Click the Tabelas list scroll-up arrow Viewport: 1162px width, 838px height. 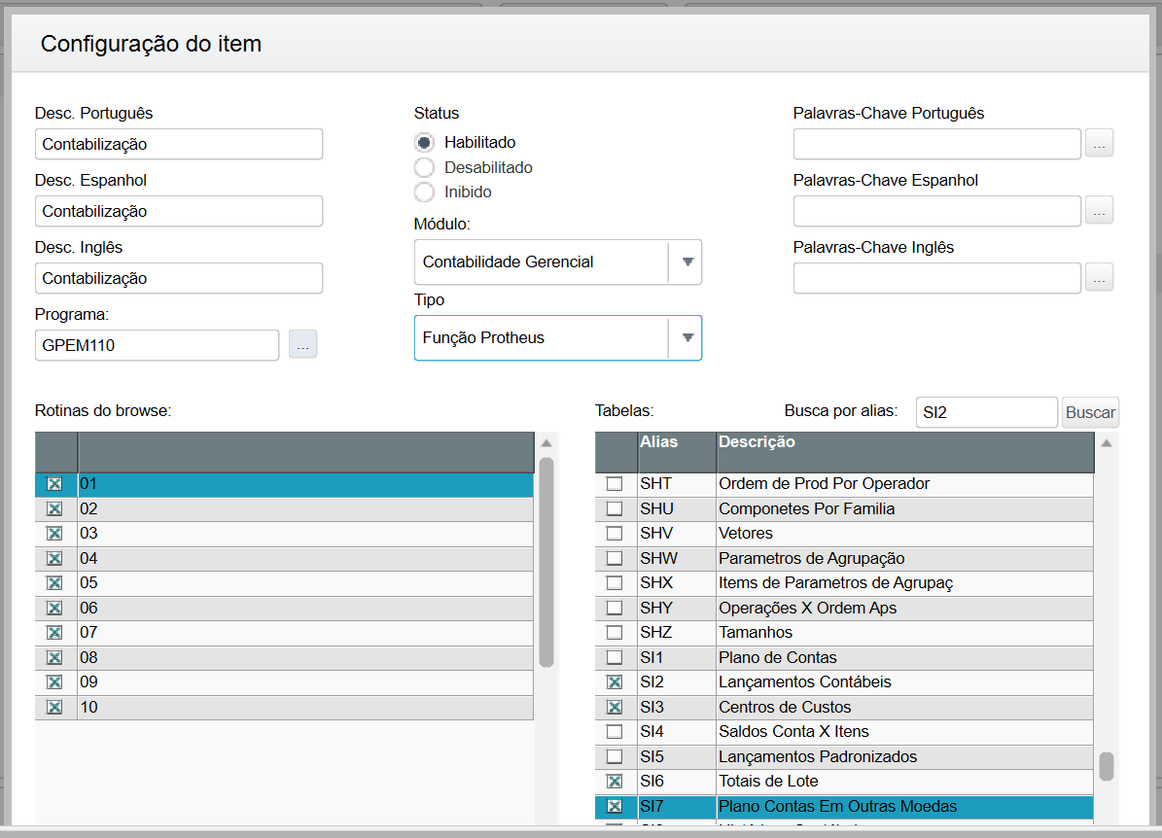click(x=1107, y=443)
